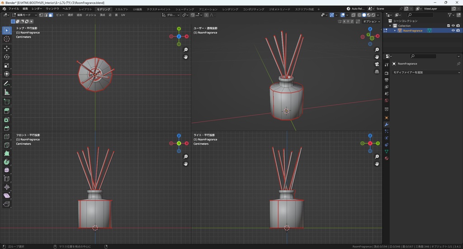The height and width of the screenshot is (249, 463).
Task: Activate the 3D Cursor tool
Action: point(7,39)
